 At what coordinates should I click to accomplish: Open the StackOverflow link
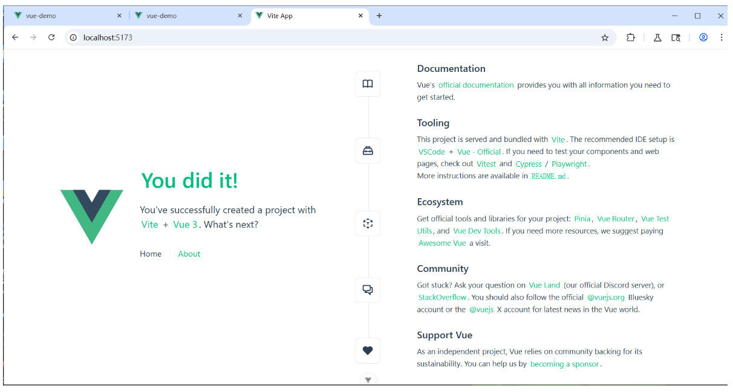pyautogui.click(x=443, y=297)
